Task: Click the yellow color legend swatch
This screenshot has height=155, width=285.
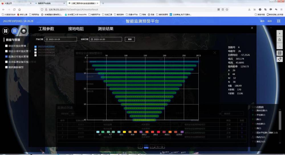Action: point(124,132)
